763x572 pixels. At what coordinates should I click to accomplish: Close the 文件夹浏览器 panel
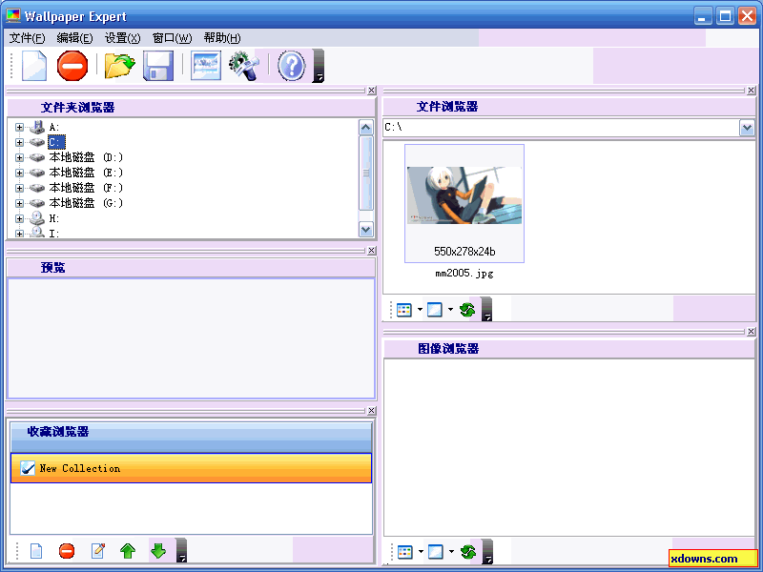point(372,91)
